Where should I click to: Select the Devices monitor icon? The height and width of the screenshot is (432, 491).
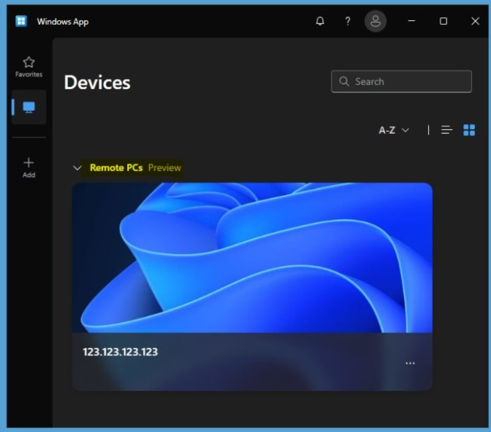(x=29, y=107)
